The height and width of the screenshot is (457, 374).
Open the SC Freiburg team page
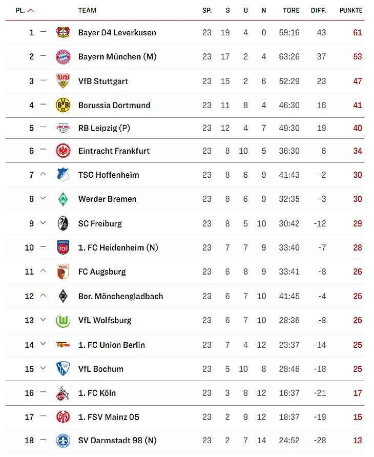100,223
